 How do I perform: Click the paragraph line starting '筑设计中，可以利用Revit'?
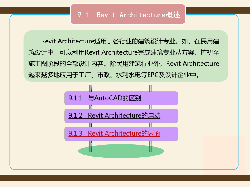point(124,52)
